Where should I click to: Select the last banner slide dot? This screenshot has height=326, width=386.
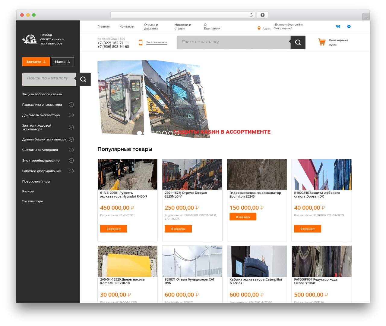click(177, 133)
